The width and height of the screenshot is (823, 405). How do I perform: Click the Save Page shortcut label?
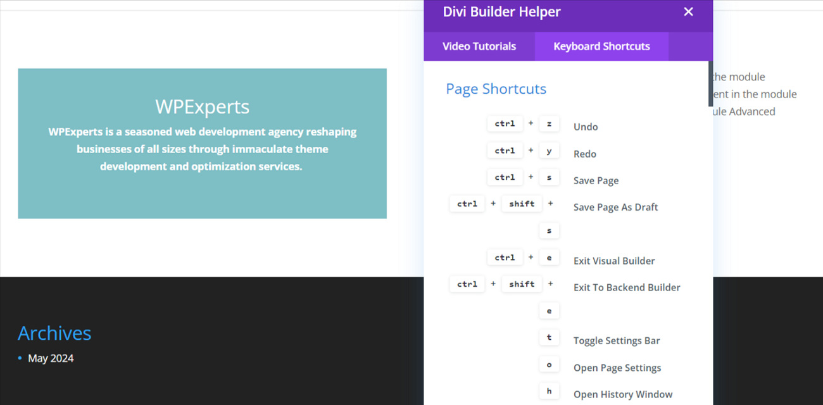pyautogui.click(x=596, y=180)
